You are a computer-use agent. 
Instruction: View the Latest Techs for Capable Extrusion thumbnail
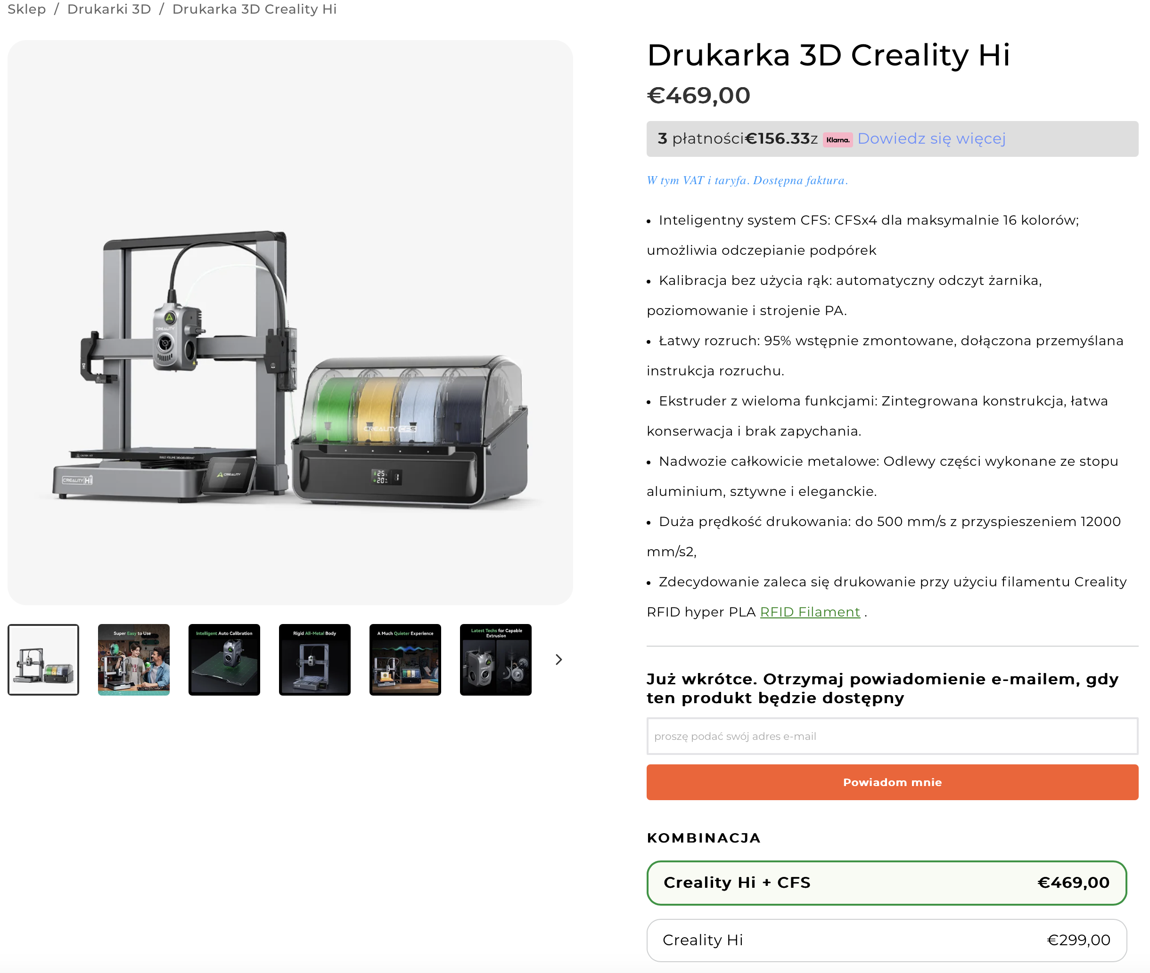coord(496,660)
